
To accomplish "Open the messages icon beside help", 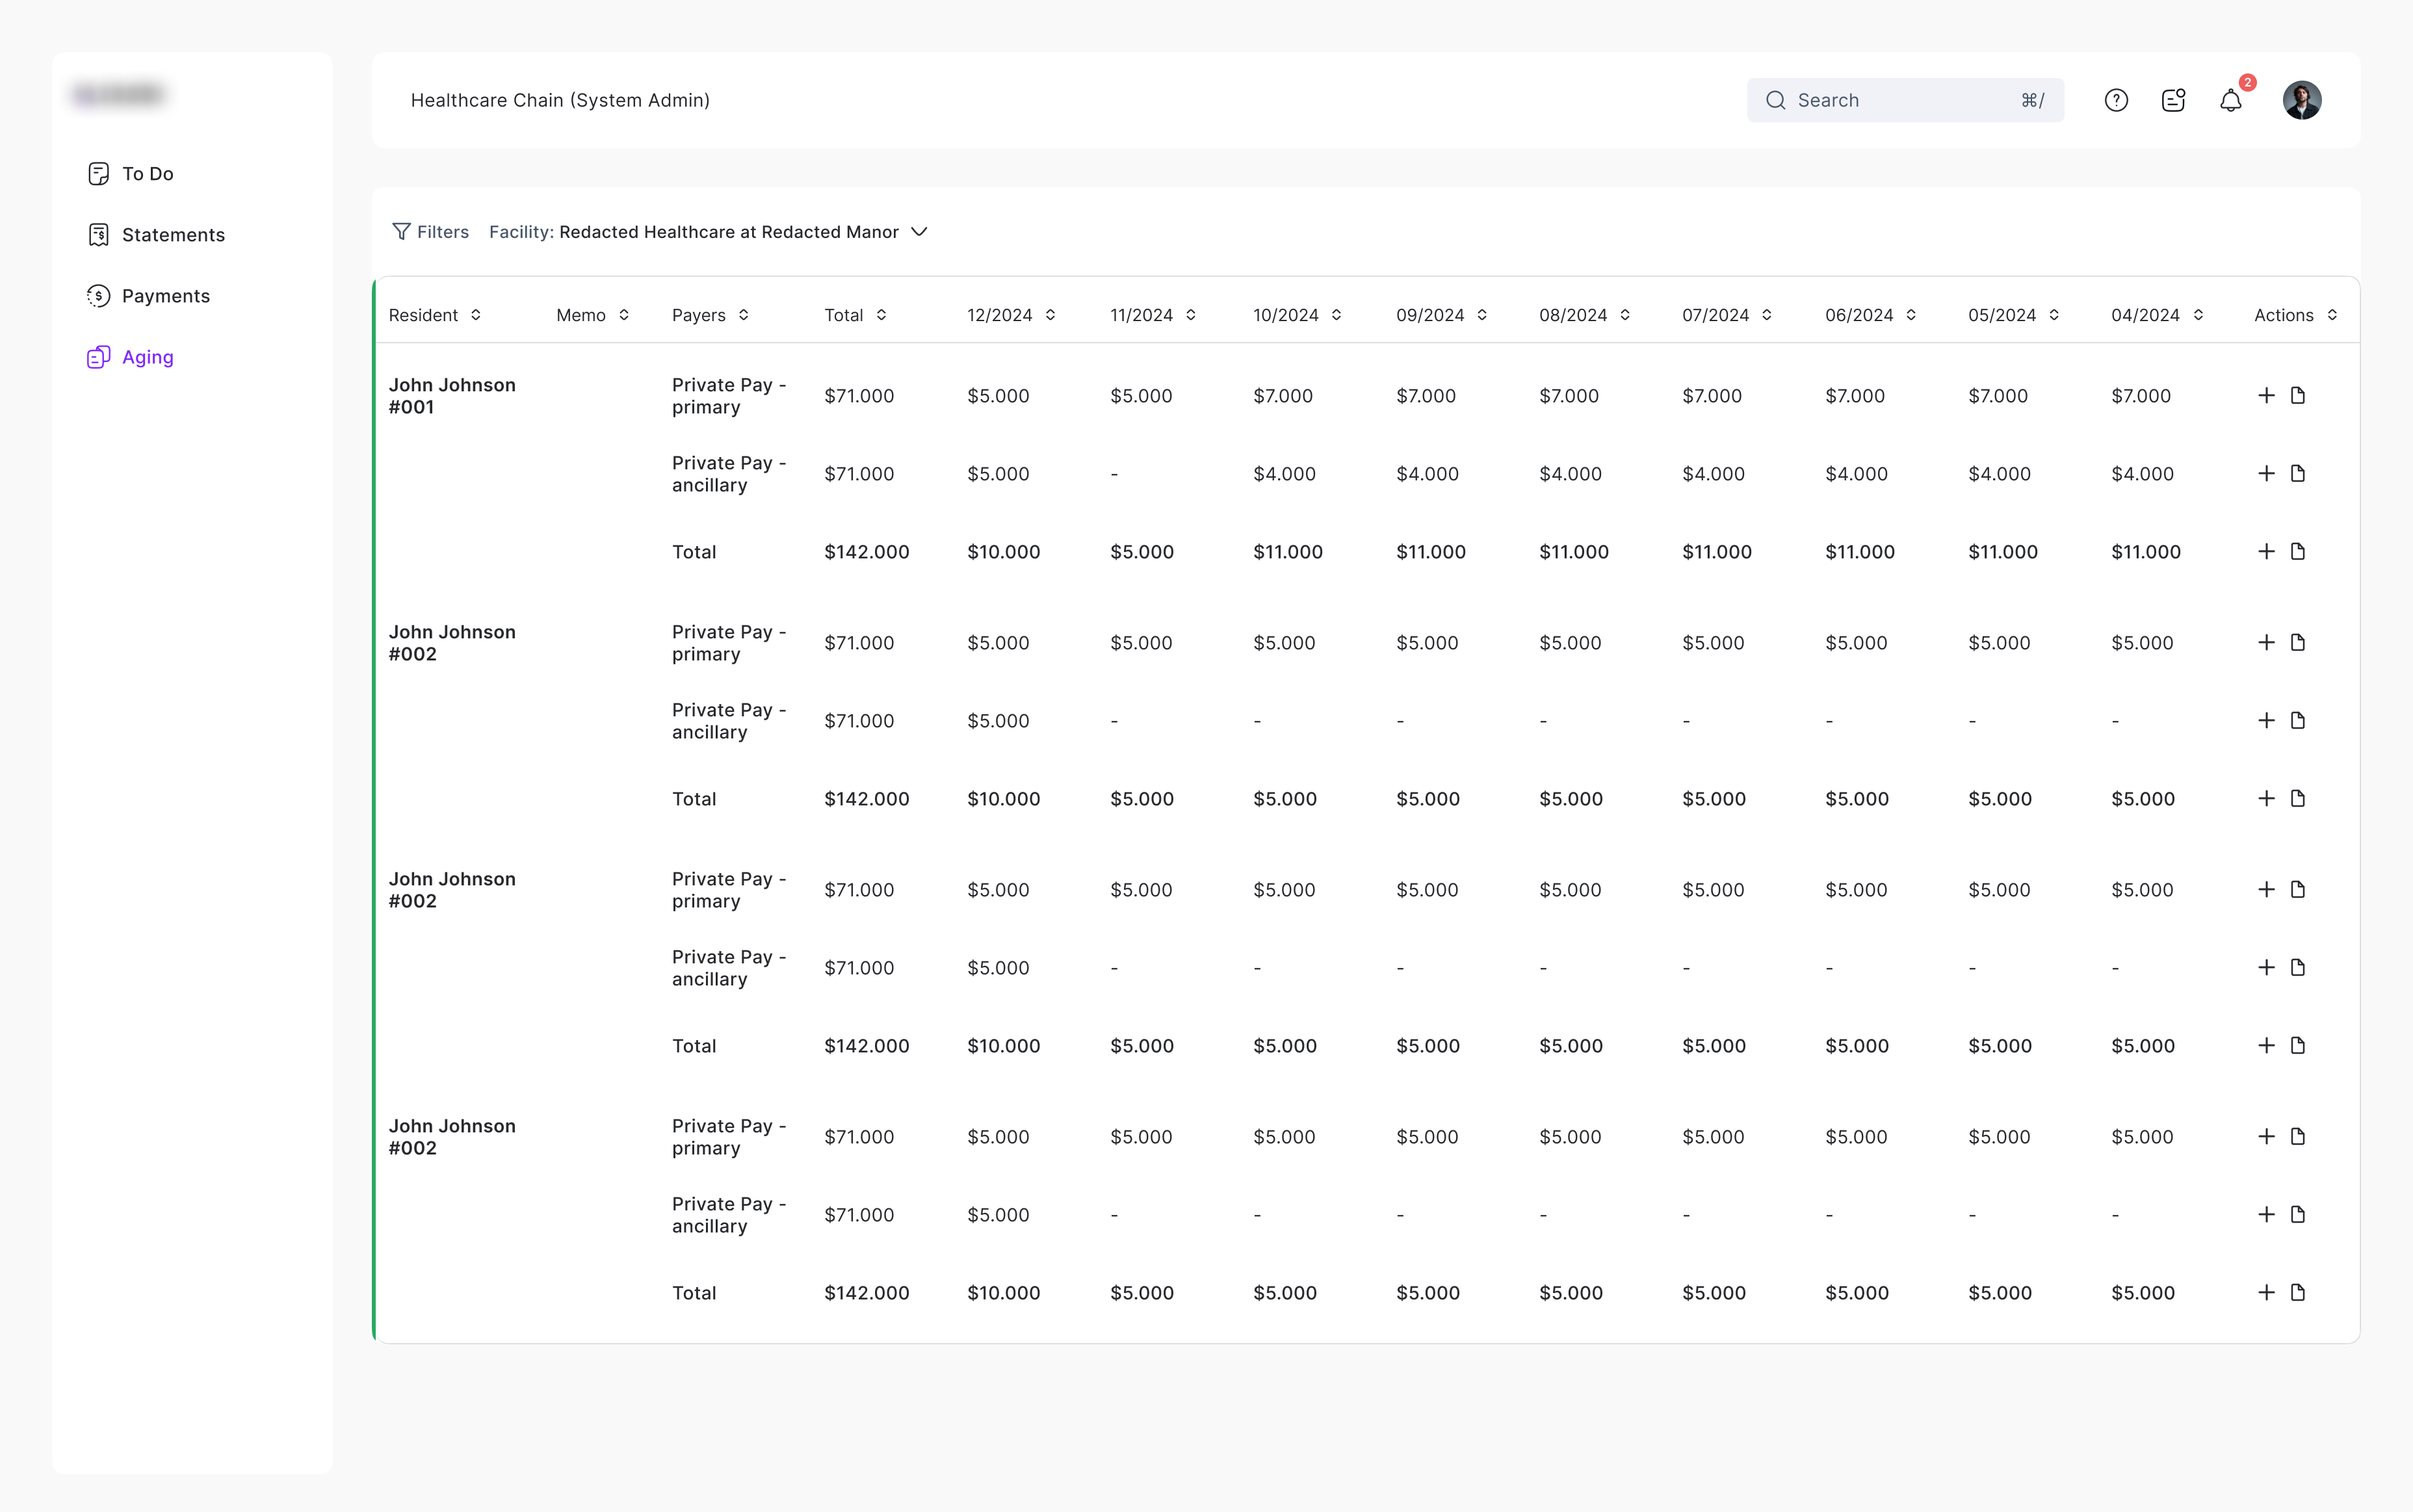I will [2173, 100].
